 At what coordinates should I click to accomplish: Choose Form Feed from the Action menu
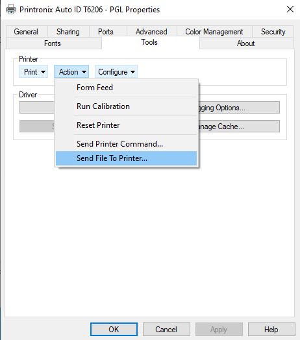[x=127, y=88]
